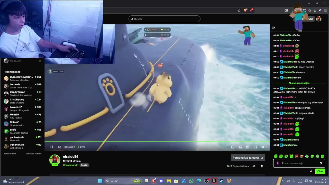Insert the last green quick emote
This screenshot has width=329, height=185.
[x=323, y=156]
